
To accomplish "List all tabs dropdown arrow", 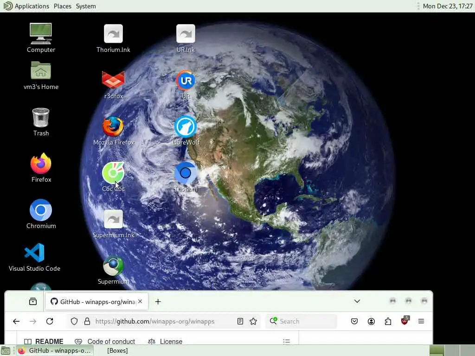I will point(357,301).
